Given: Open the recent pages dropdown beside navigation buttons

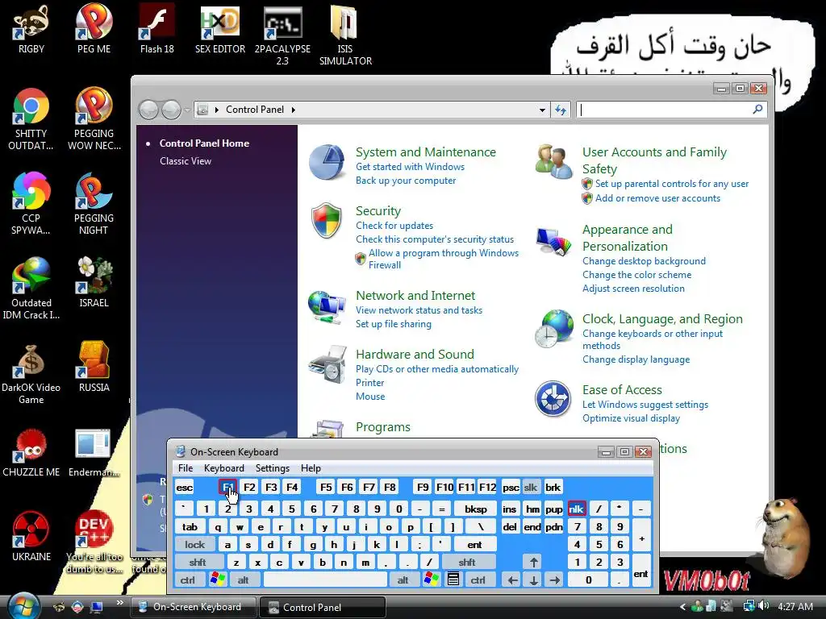Looking at the screenshot, I should pos(187,110).
